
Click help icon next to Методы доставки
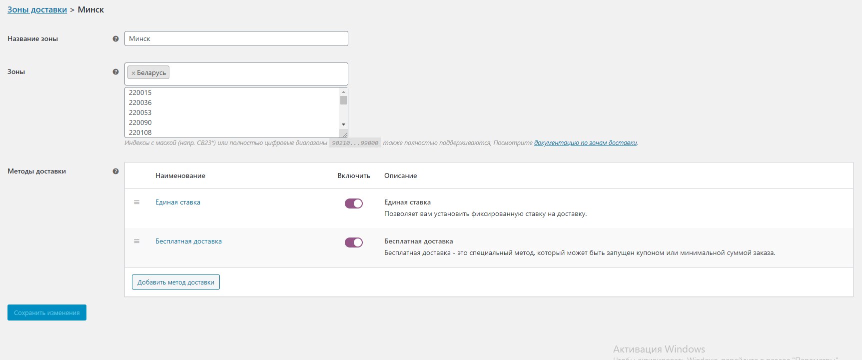point(116,171)
